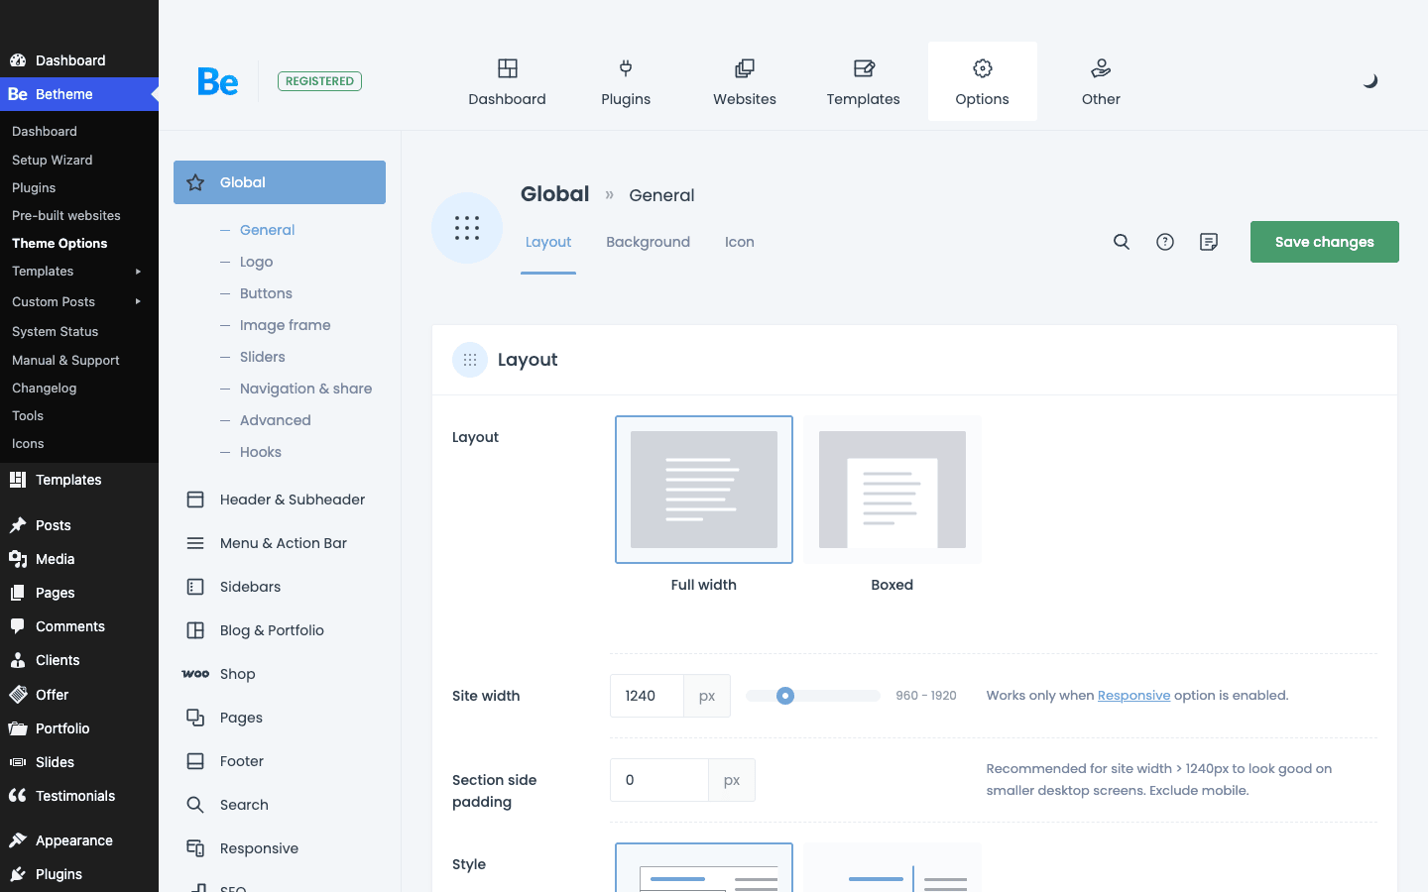Open Pre-built websites submenu item
This screenshot has height=892, width=1428.
pos(65,215)
